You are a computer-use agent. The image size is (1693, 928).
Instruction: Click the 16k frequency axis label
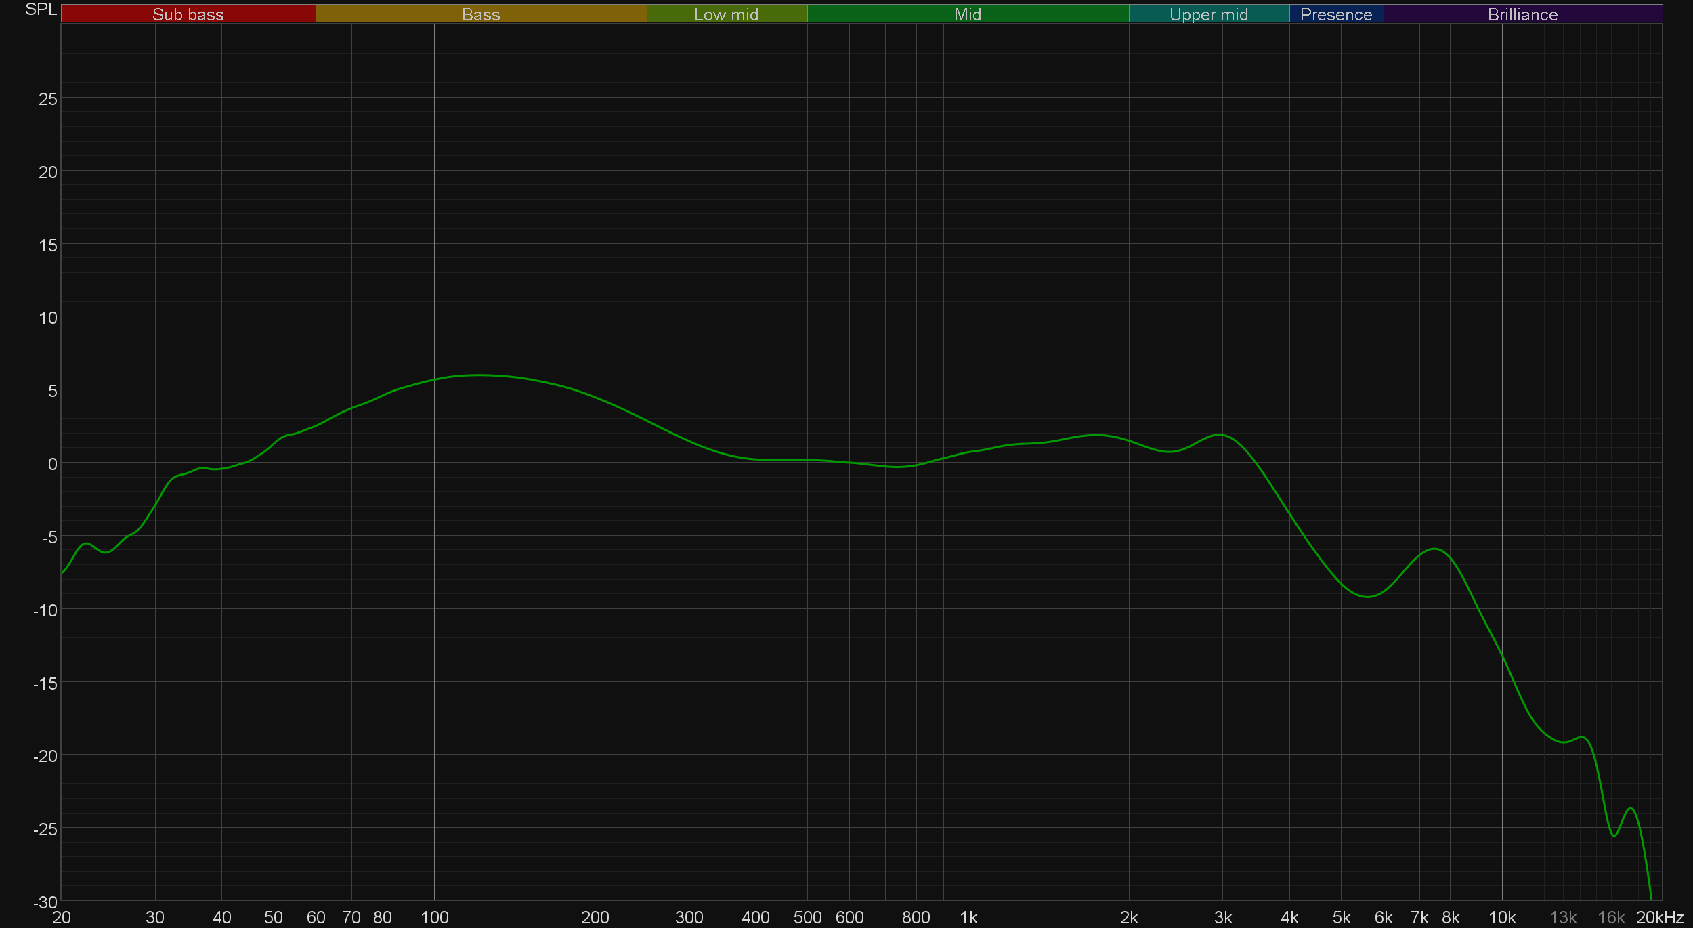1610,917
